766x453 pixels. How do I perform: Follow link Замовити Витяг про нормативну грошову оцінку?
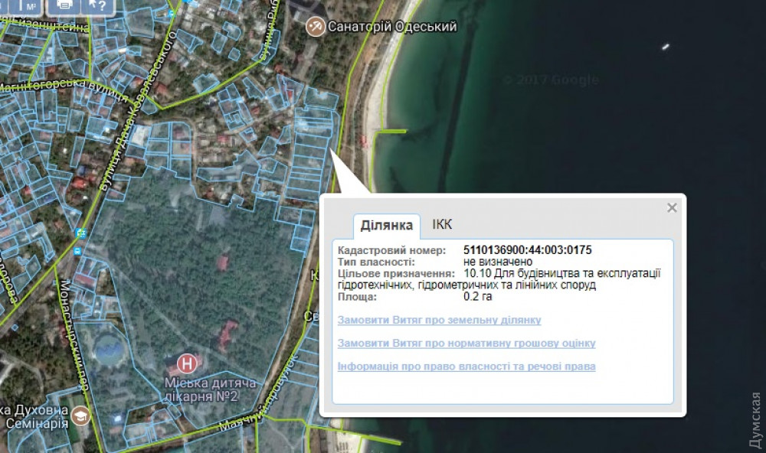(x=466, y=344)
